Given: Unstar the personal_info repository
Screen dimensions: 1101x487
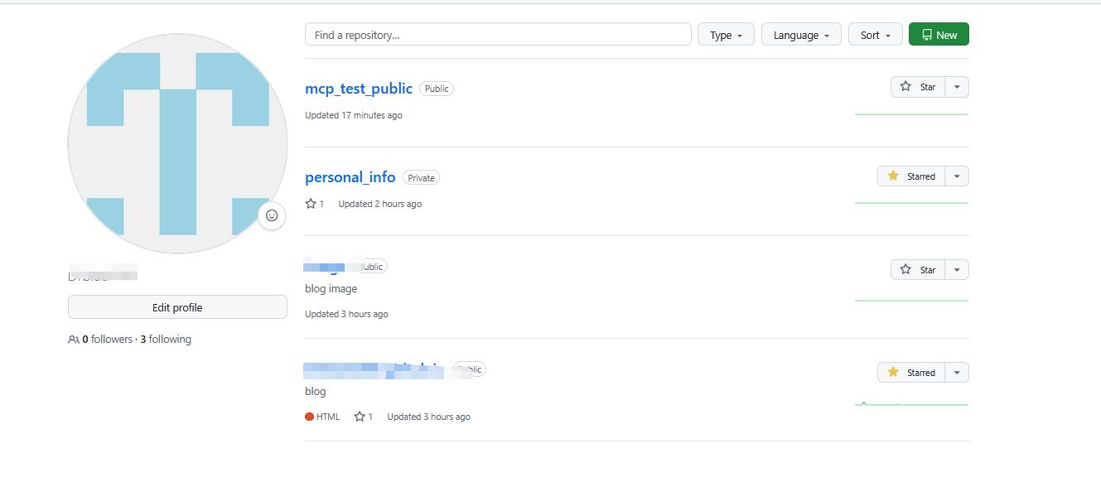Looking at the screenshot, I should pos(911,176).
